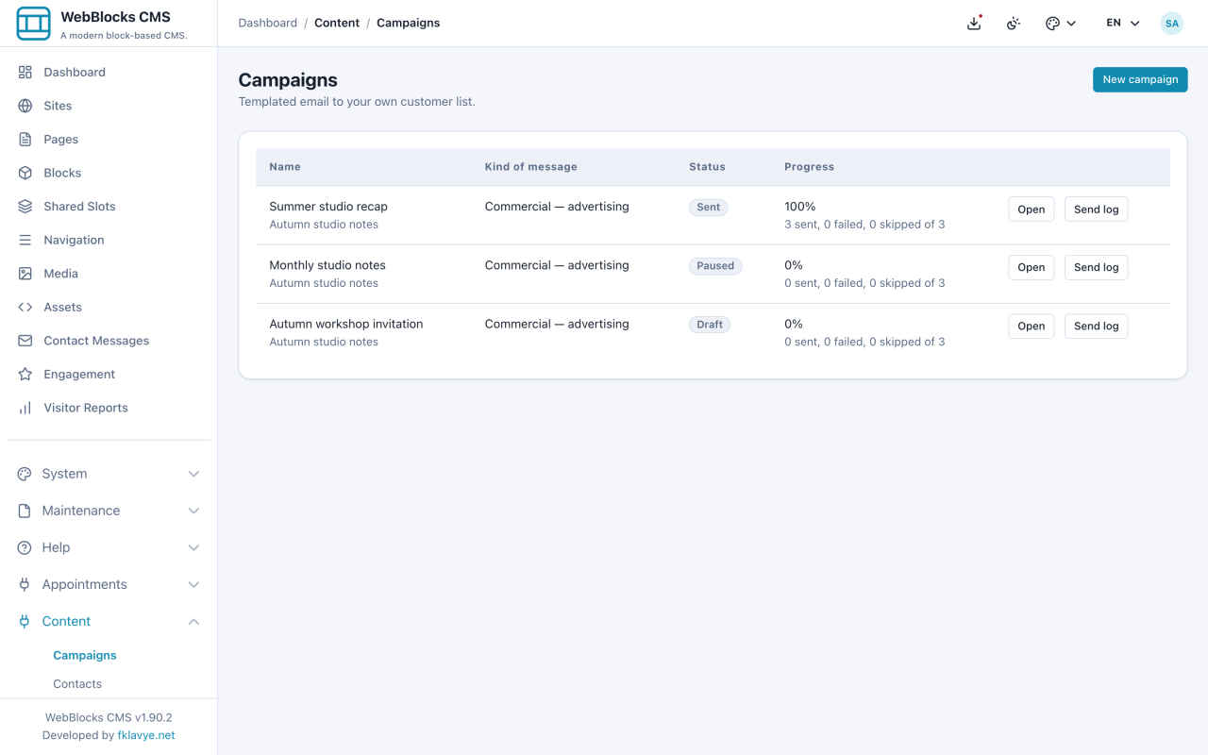Screen dimensions: 1208x755
Task: Click the SA user avatar
Action: (1171, 23)
